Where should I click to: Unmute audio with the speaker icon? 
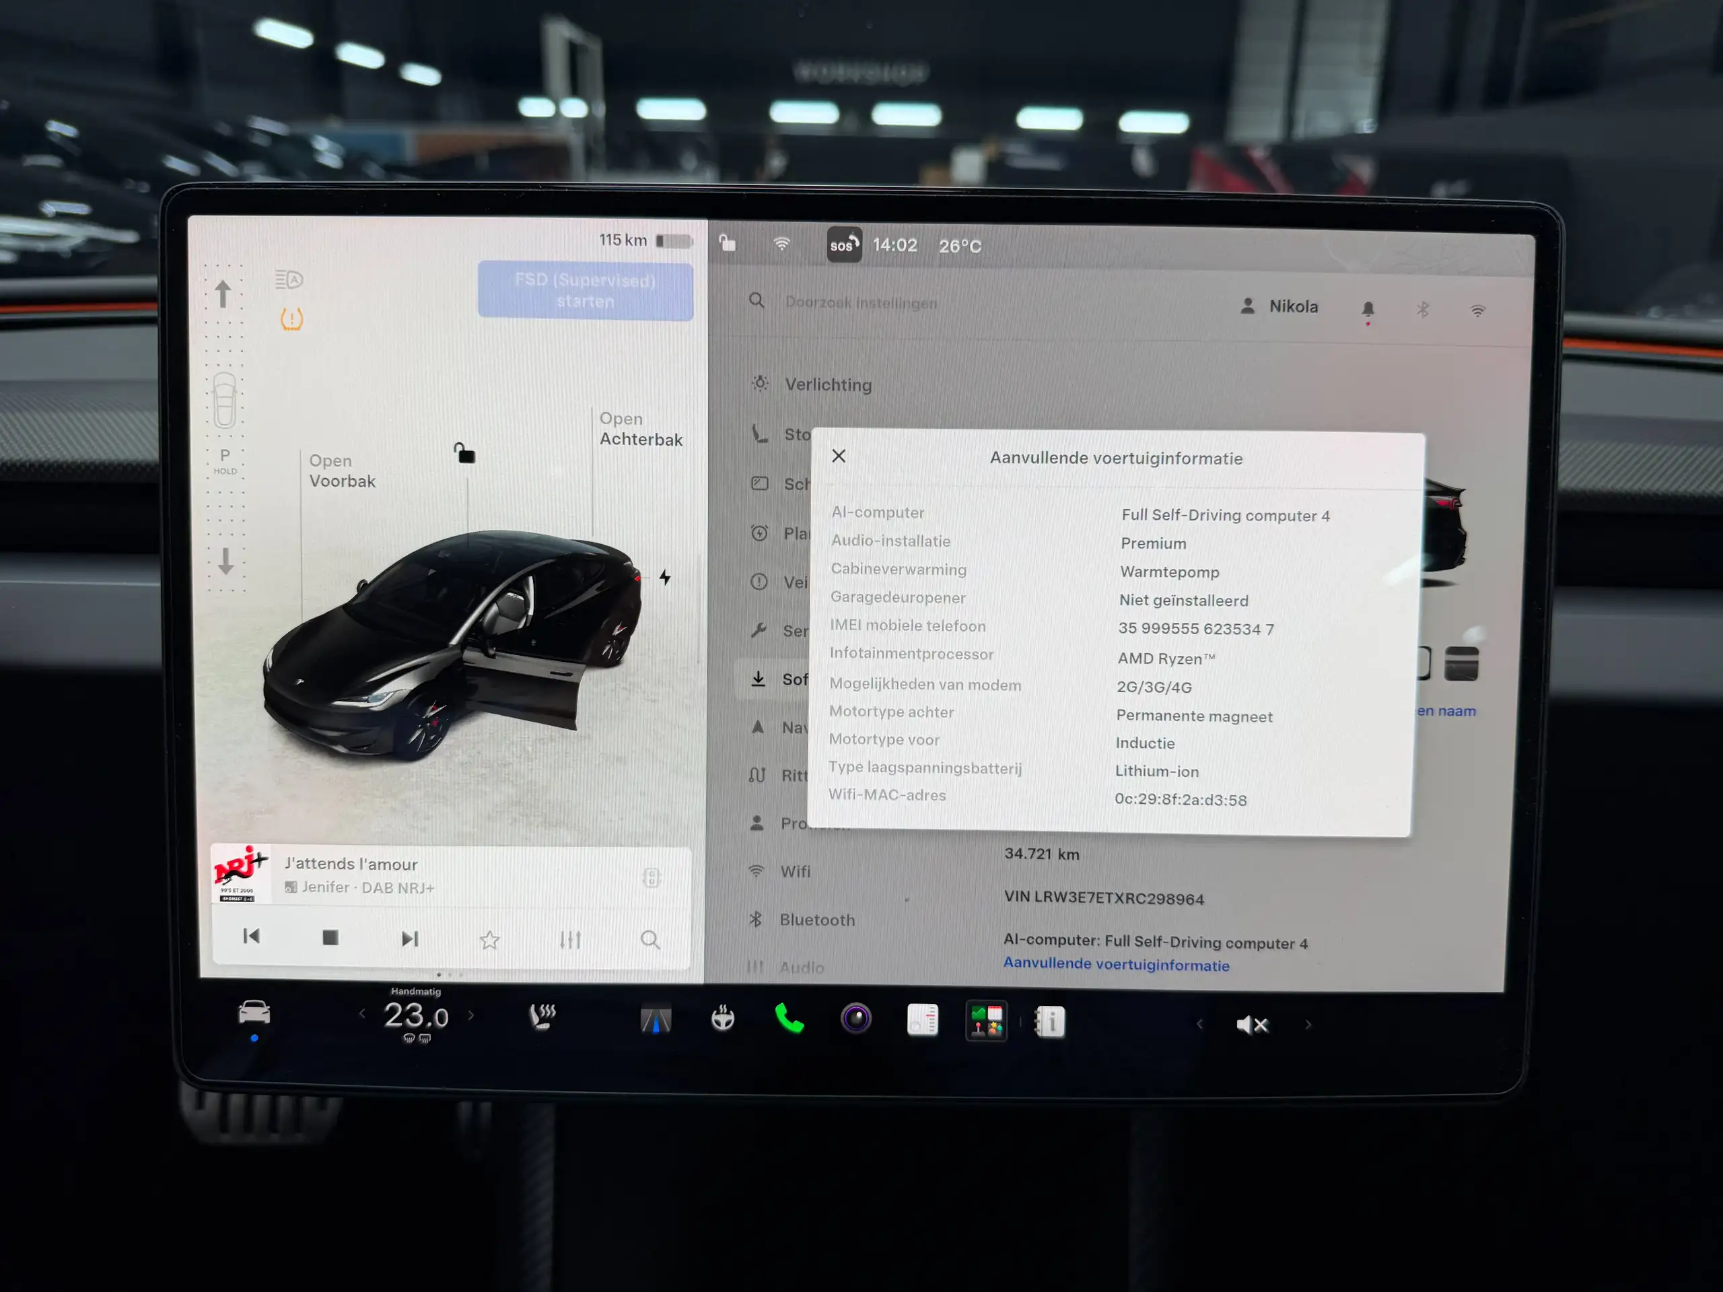(x=1253, y=1025)
